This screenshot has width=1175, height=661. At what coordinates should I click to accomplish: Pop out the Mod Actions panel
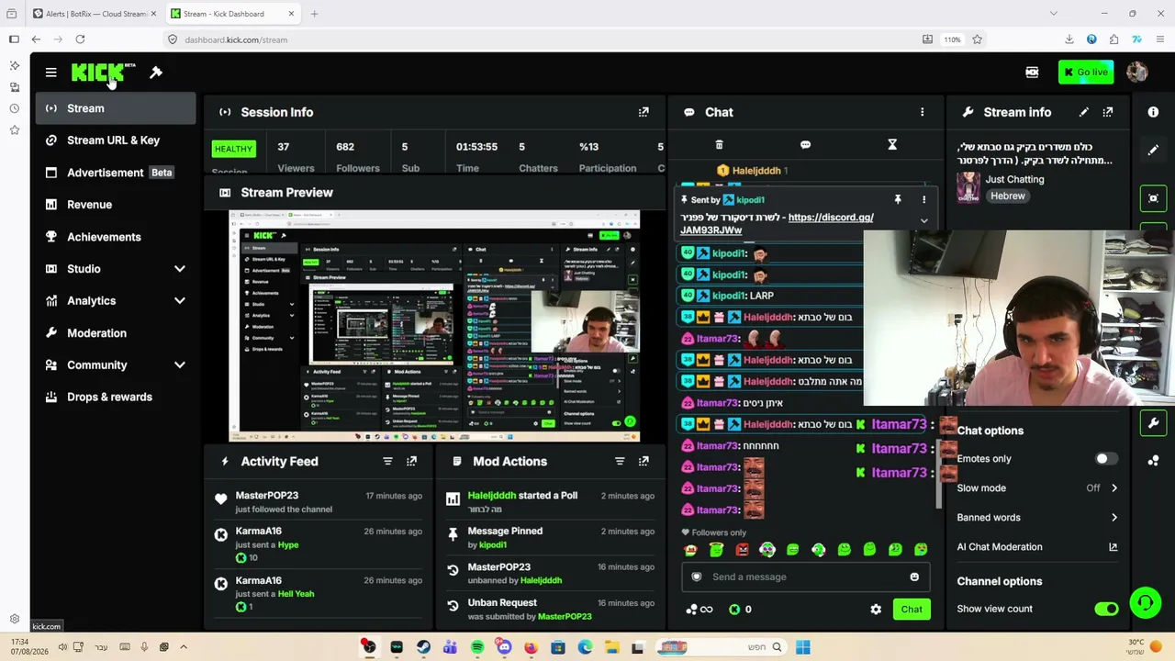click(x=643, y=462)
